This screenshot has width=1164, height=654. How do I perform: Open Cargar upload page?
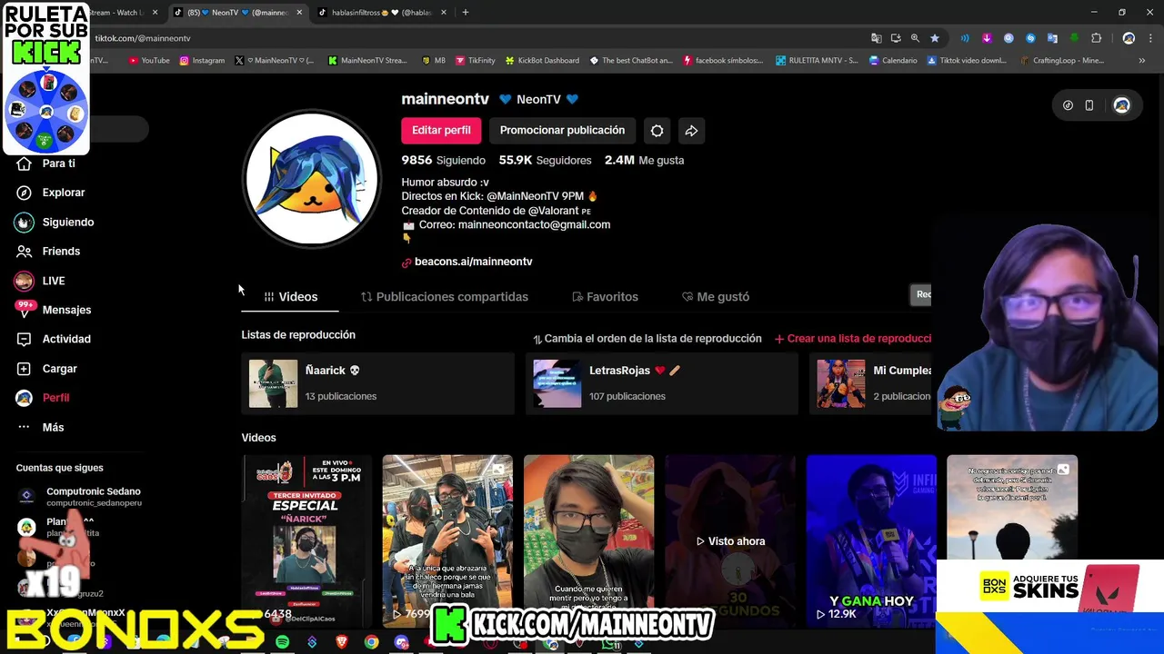46,369
